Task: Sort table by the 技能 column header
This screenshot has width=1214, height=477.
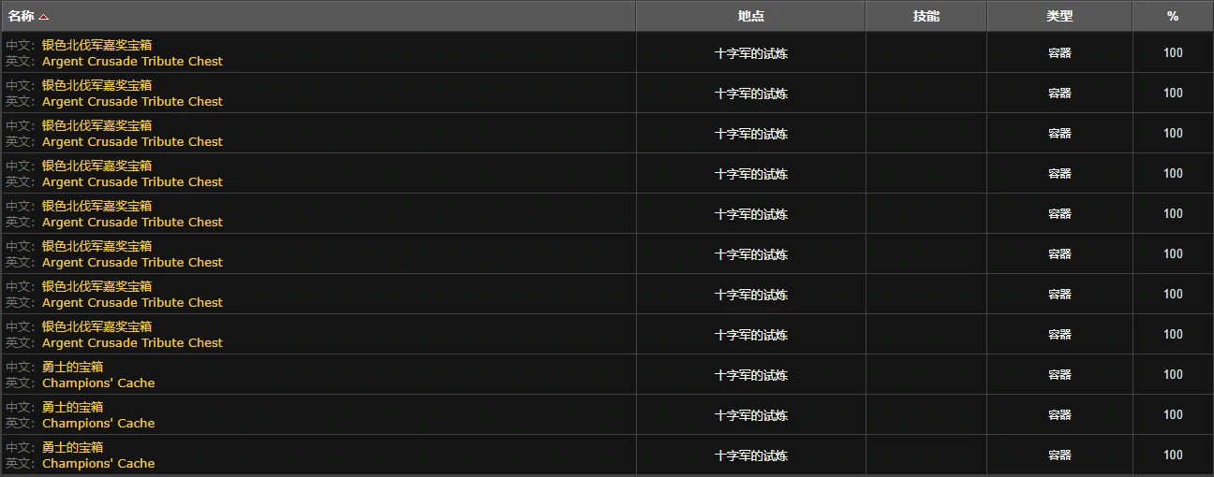Action: click(x=926, y=17)
